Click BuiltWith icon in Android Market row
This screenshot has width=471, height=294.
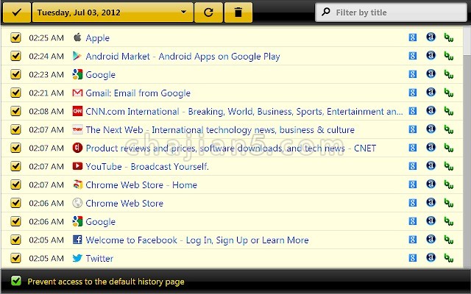coord(449,56)
